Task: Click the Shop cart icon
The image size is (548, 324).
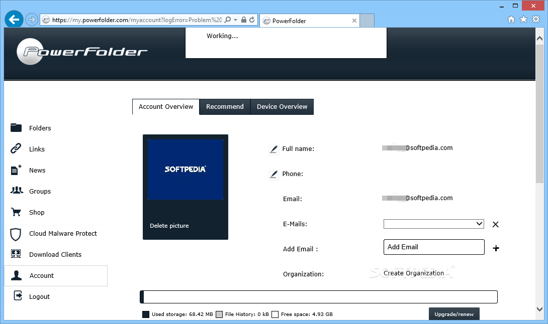Action: pos(16,212)
